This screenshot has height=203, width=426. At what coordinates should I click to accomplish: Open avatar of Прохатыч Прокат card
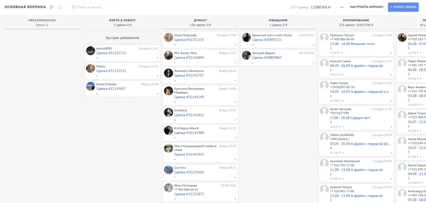point(324,37)
